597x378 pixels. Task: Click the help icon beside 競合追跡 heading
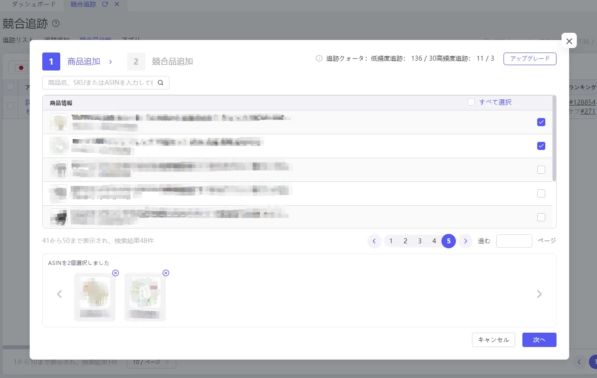click(56, 23)
